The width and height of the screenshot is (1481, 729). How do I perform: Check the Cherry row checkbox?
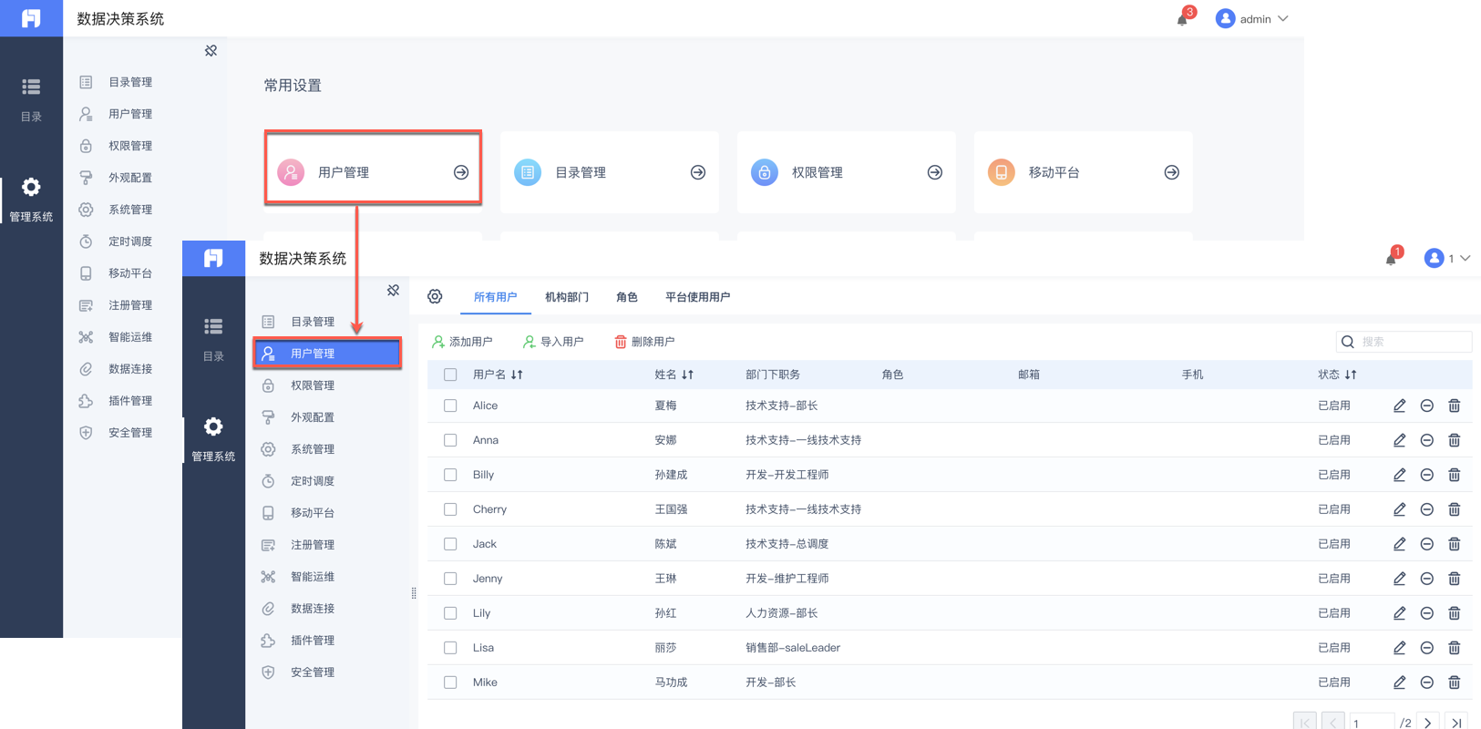(450, 509)
